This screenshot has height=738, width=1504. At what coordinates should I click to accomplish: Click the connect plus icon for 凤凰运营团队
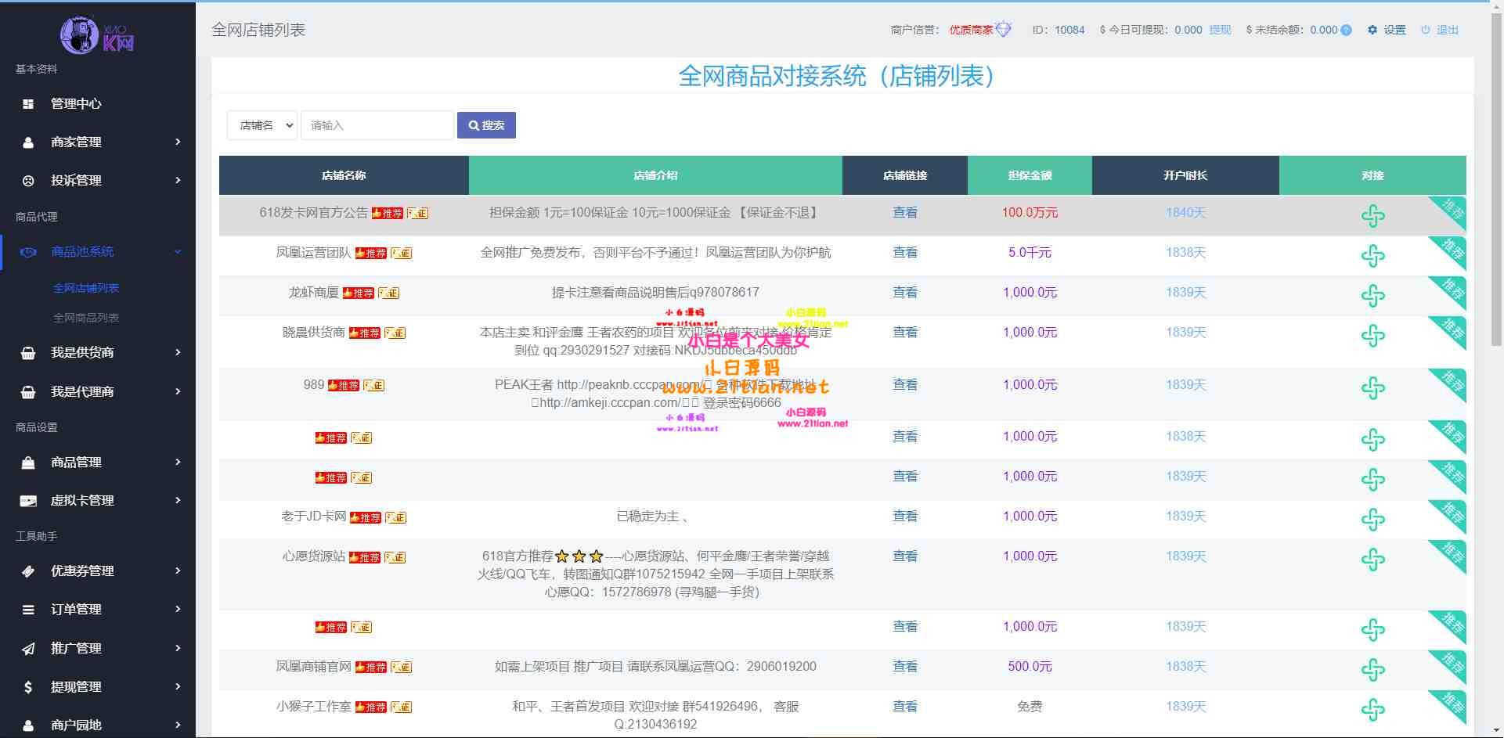pos(1372,256)
